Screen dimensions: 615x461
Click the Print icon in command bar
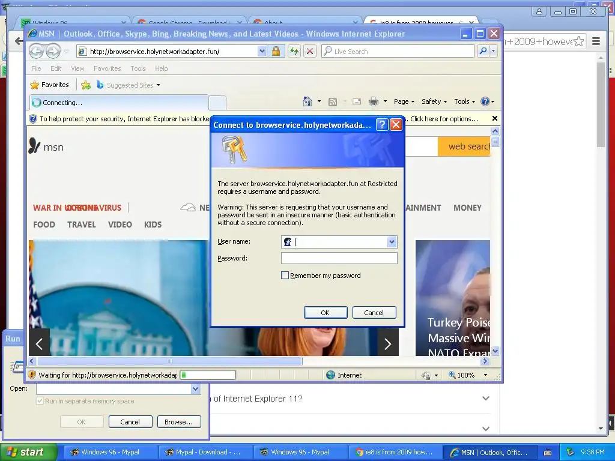click(x=374, y=102)
